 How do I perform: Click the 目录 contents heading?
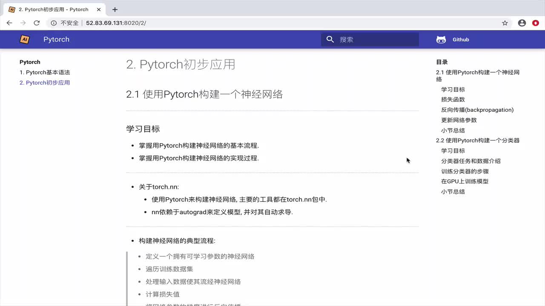pos(442,62)
